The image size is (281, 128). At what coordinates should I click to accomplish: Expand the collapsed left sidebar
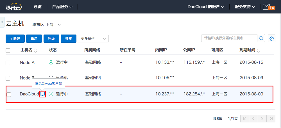pos(2,22)
